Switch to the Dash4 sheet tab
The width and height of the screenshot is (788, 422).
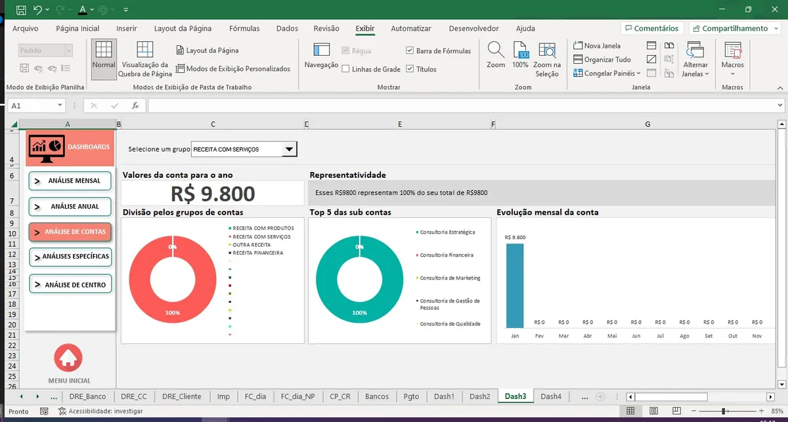(550, 396)
